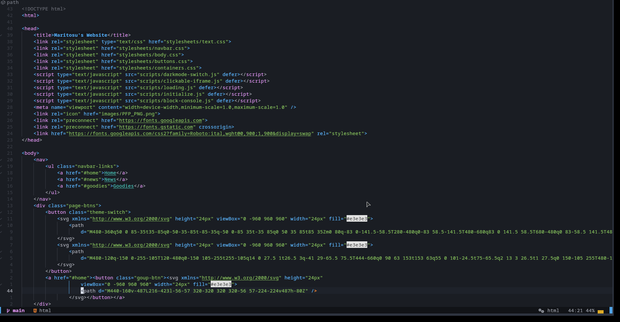Image resolution: width=620 pixels, height=322 pixels.
Task: Click the cube icon beside path breadcrumb
Action: [x=3, y=3]
